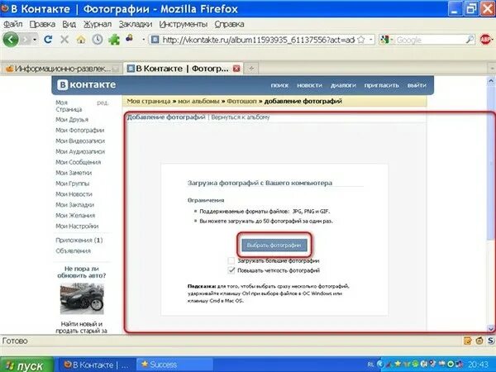The image size is (496, 372).
Task: Click ред. edit link beside Моя Страница
Action: tap(103, 103)
